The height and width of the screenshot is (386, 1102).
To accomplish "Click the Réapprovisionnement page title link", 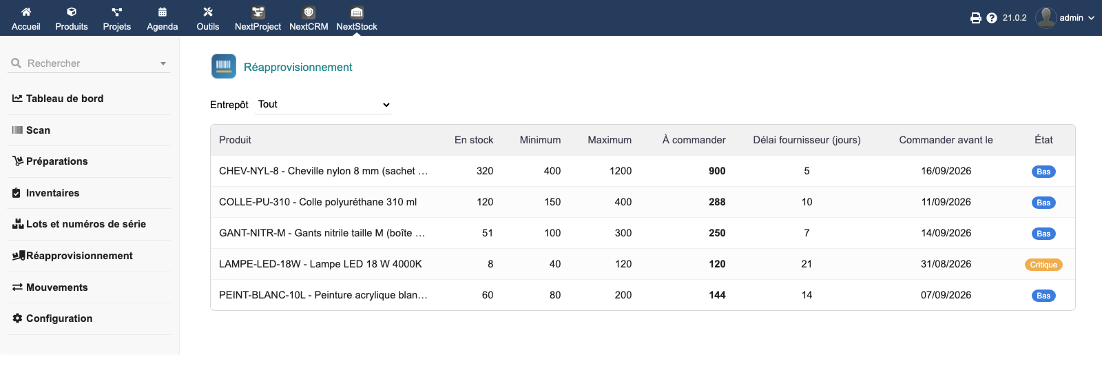I will tap(298, 67).
